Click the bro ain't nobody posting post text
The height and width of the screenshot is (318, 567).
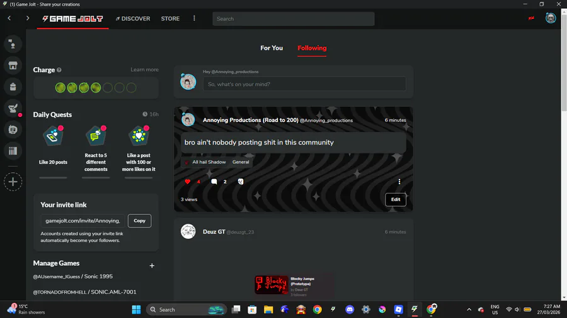[259, 143]
